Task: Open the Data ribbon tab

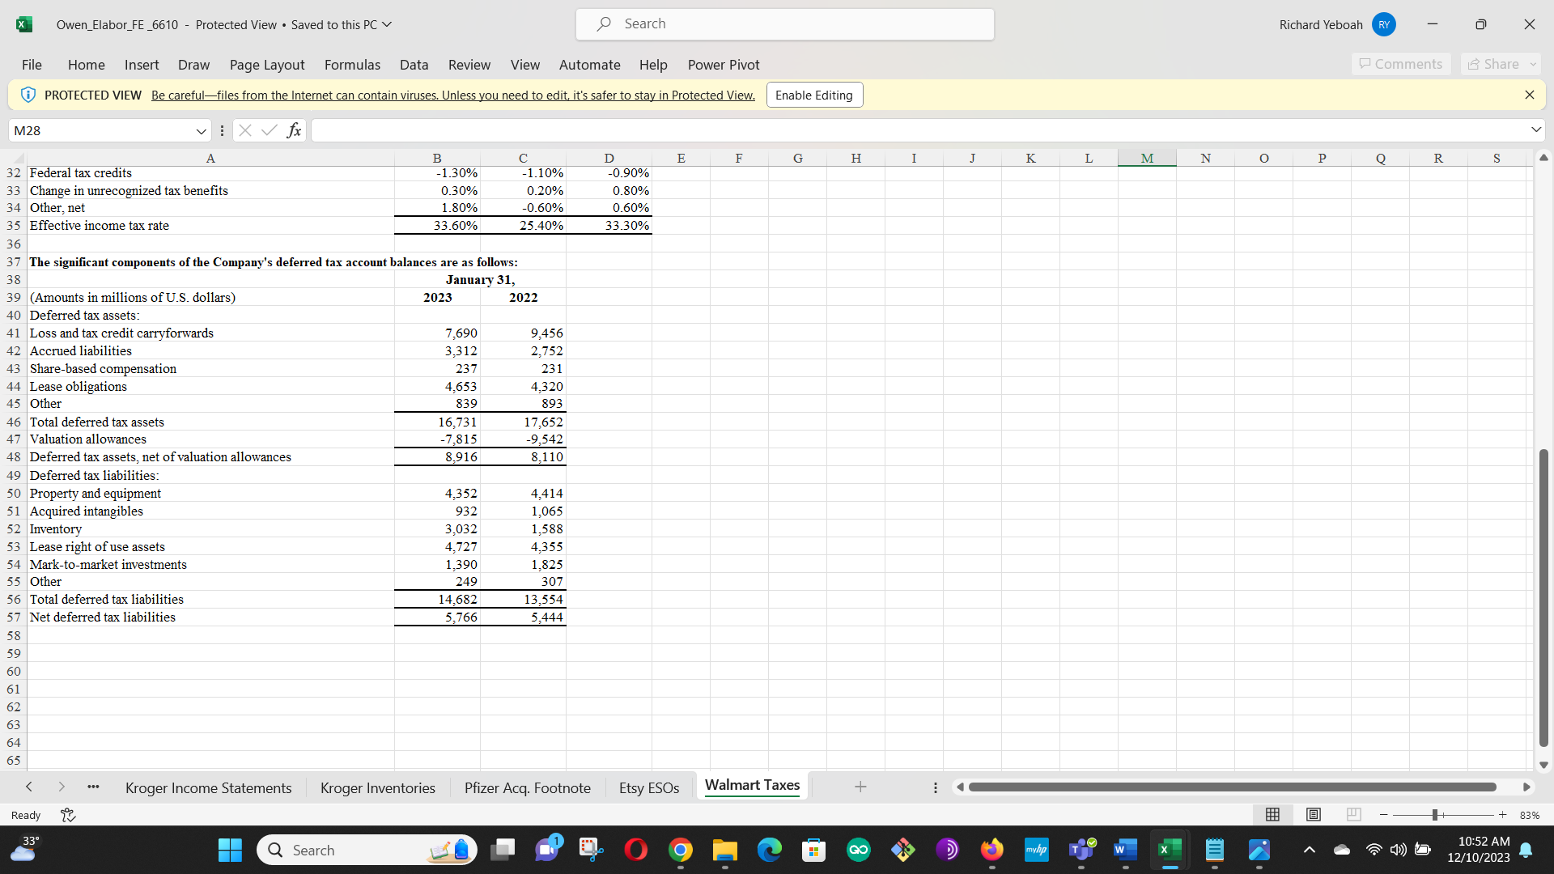Action: tap(414, 65)
